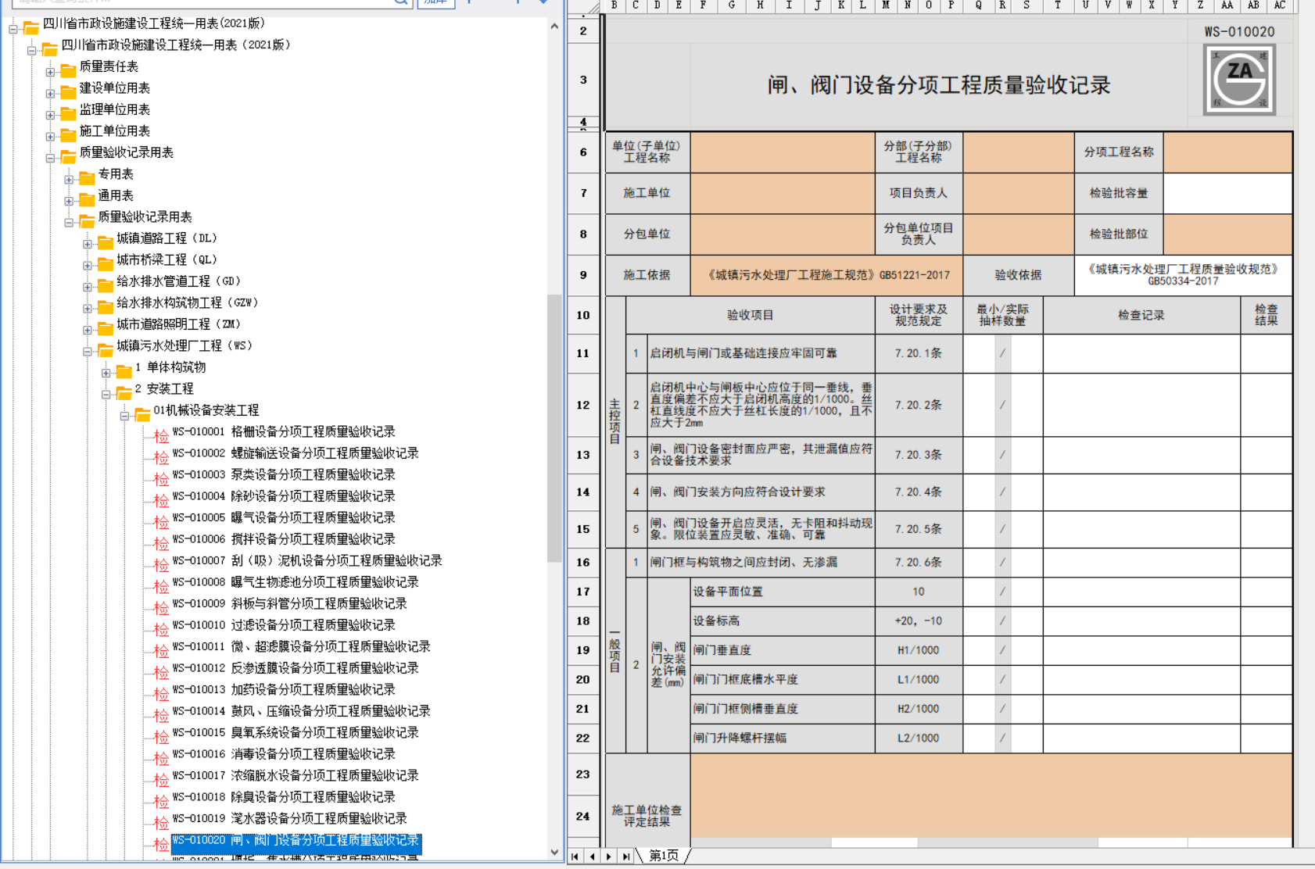Click folder icon of 施工单位用表
The height and width of the screenshot is (869, 1315).
pyautogui.click(x=68, y=134)
